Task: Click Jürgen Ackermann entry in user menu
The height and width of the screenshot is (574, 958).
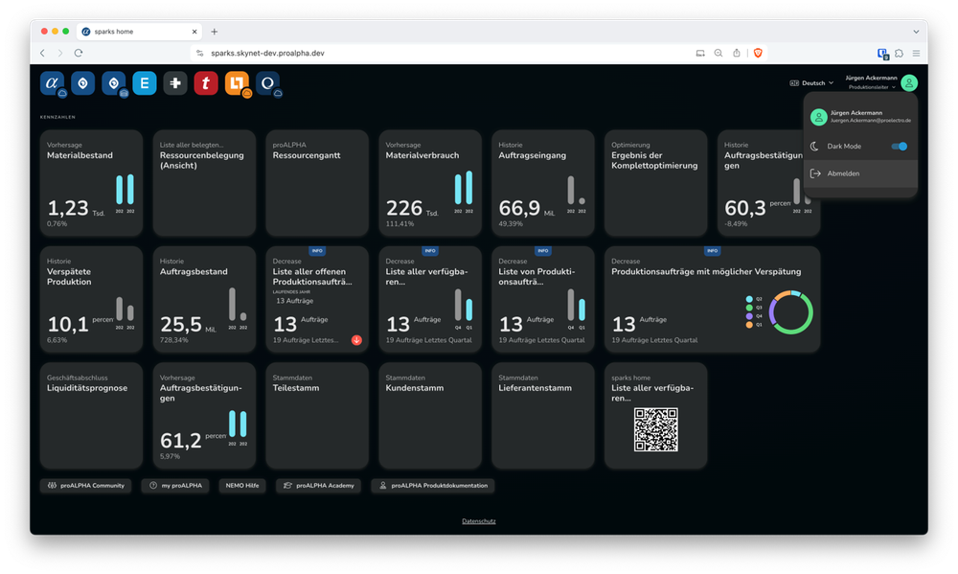Action: coord(860,116)
